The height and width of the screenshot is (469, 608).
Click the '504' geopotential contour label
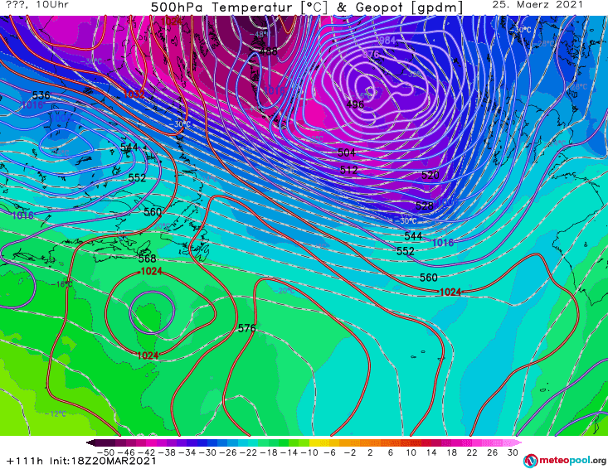(346, 152)
